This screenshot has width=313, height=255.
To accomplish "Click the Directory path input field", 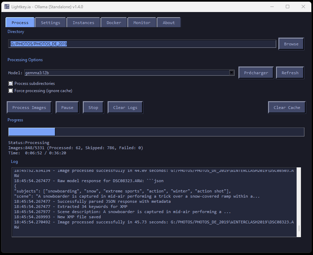I will tap(142, 44).
